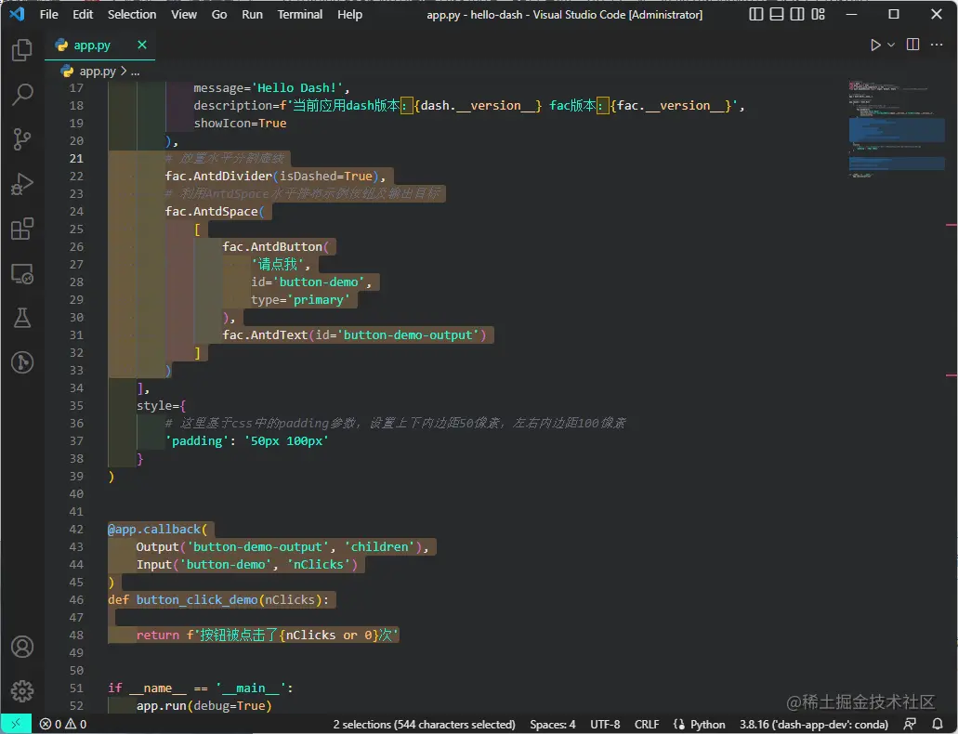
Task: Change end of line CRLF
Action: coord(647,724)
